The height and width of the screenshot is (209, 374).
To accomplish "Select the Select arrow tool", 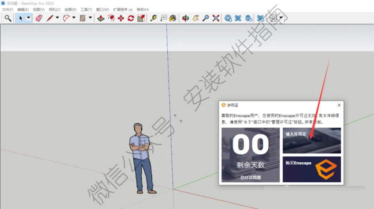I will tap(21, 18).
